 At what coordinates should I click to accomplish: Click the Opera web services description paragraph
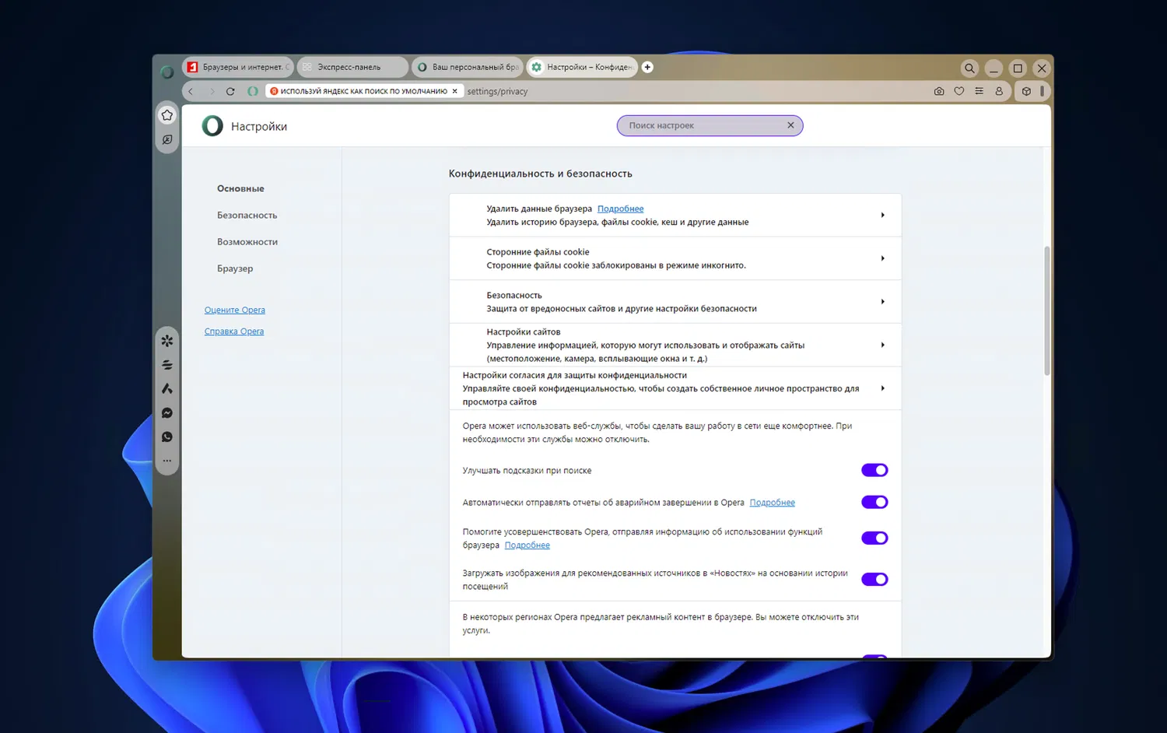[x=657, y=433]
